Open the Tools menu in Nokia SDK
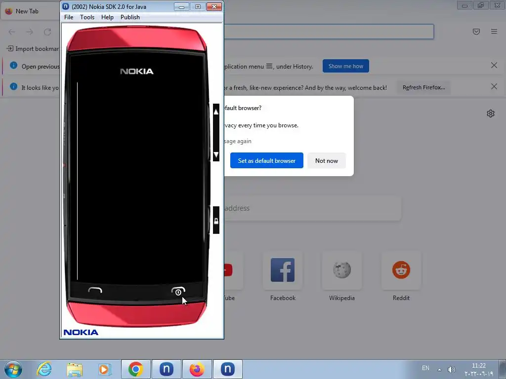This screenshot has width=506, height=379. (87, 17)
